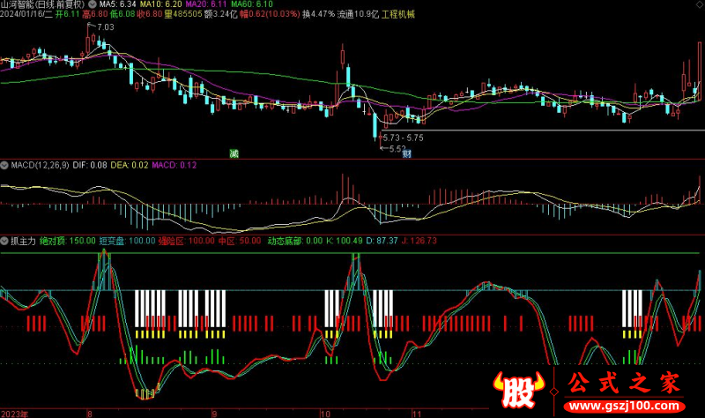Click the 短变盘: 100.00 label

point(127,241)
